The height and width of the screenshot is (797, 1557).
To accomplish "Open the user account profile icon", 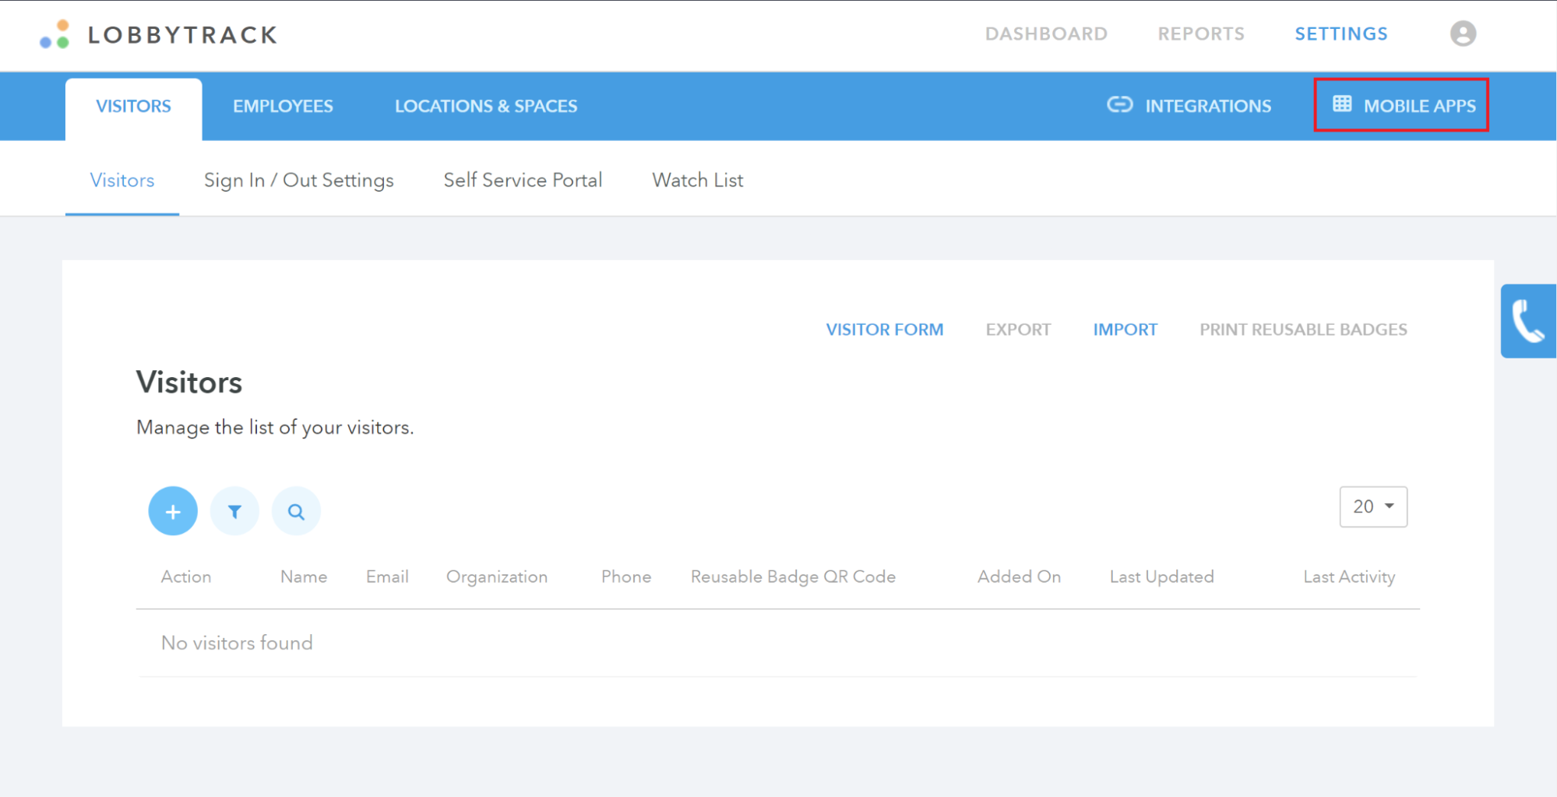I will [x=1463, y=34].
